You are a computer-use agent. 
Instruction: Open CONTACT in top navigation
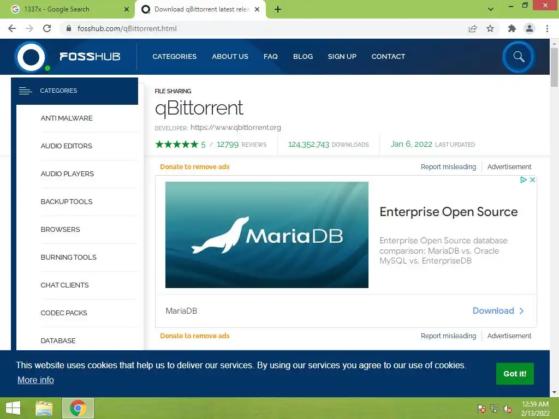click(388, 56)
